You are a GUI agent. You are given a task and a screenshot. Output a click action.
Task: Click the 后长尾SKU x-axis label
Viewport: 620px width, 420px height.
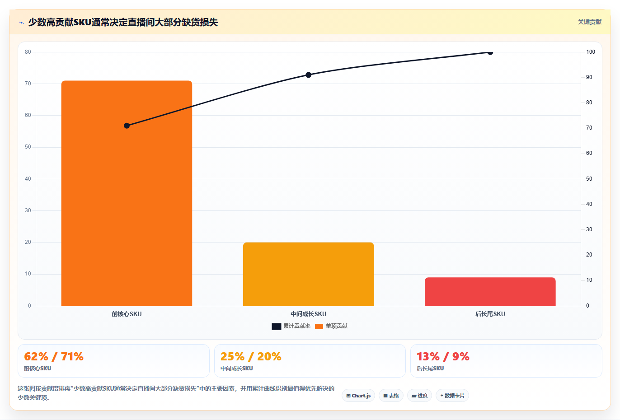490,314
